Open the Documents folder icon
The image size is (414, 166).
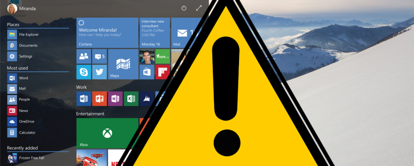click(x=12, y=46)
